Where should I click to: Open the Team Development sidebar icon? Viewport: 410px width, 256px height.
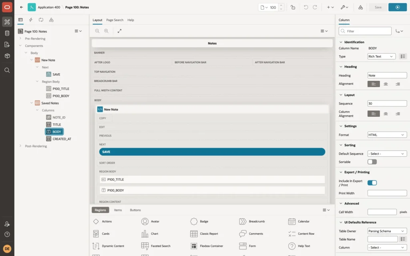(7, 45)
